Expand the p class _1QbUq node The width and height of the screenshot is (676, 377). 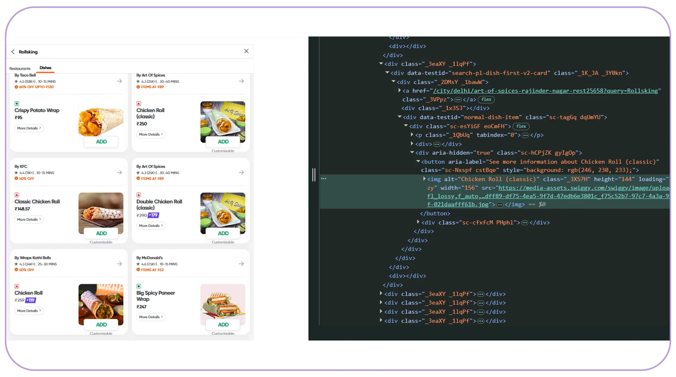(412, 134)
